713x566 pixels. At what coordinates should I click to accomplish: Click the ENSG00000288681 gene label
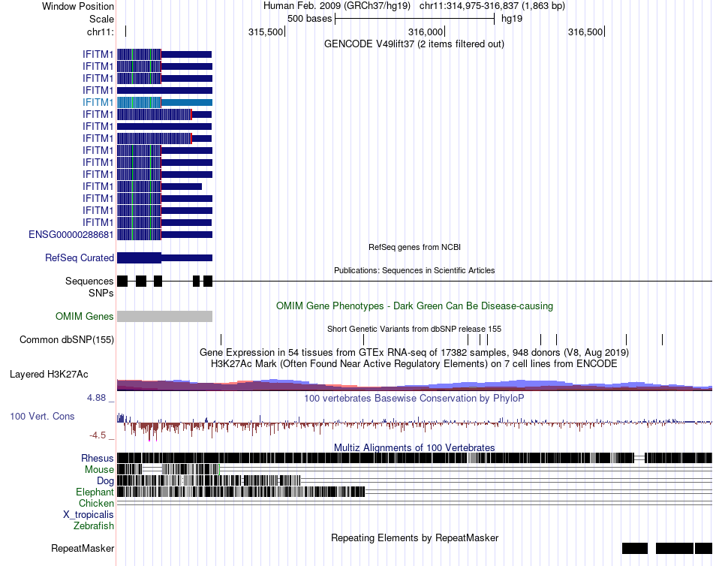[71, 234]
